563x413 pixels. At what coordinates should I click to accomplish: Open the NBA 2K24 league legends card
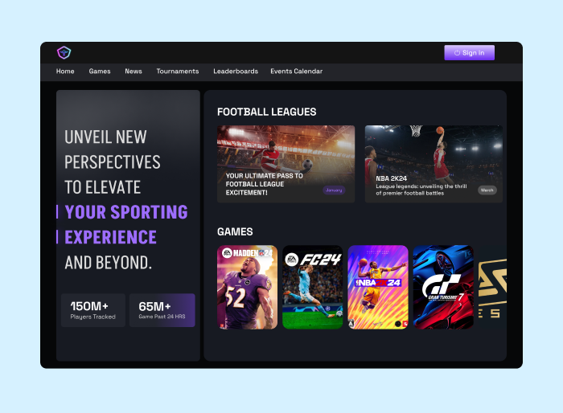434,164
